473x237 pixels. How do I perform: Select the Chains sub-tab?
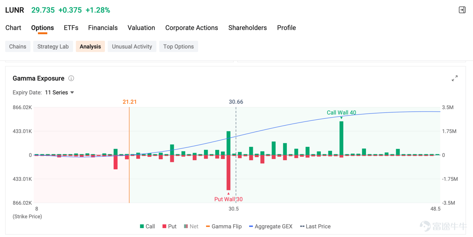click(x=18, y=46)
